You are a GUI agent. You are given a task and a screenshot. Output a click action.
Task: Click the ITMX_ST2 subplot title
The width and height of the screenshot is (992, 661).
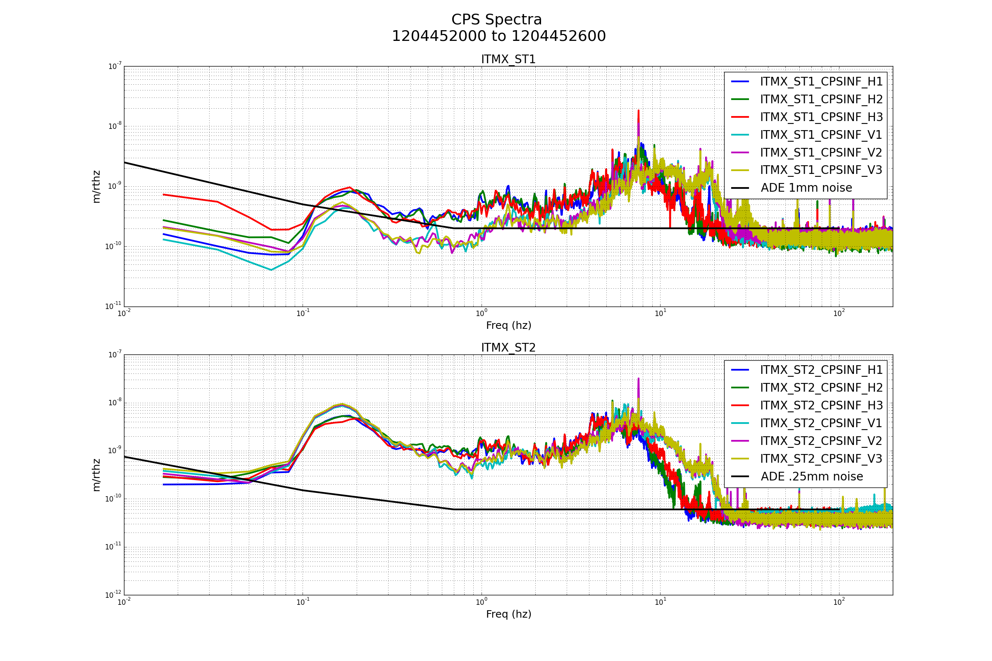pos(508,348)
